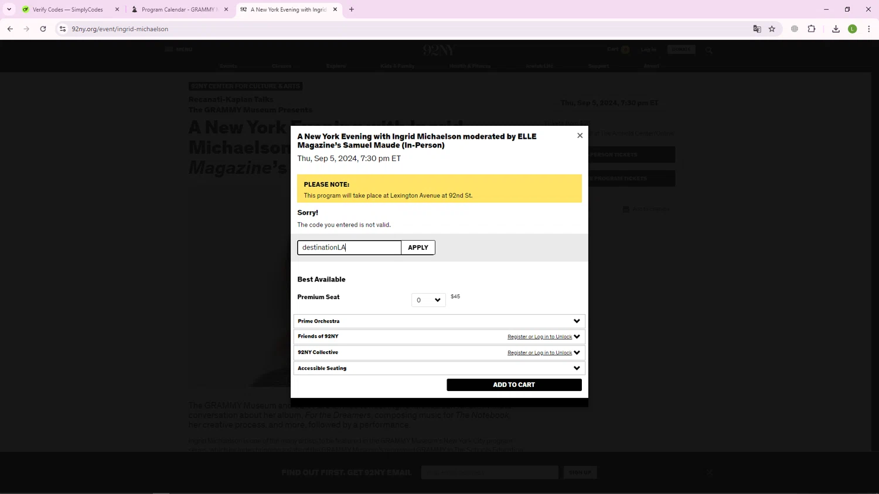
Task: Translate this page icon
Action: point(757,29)
